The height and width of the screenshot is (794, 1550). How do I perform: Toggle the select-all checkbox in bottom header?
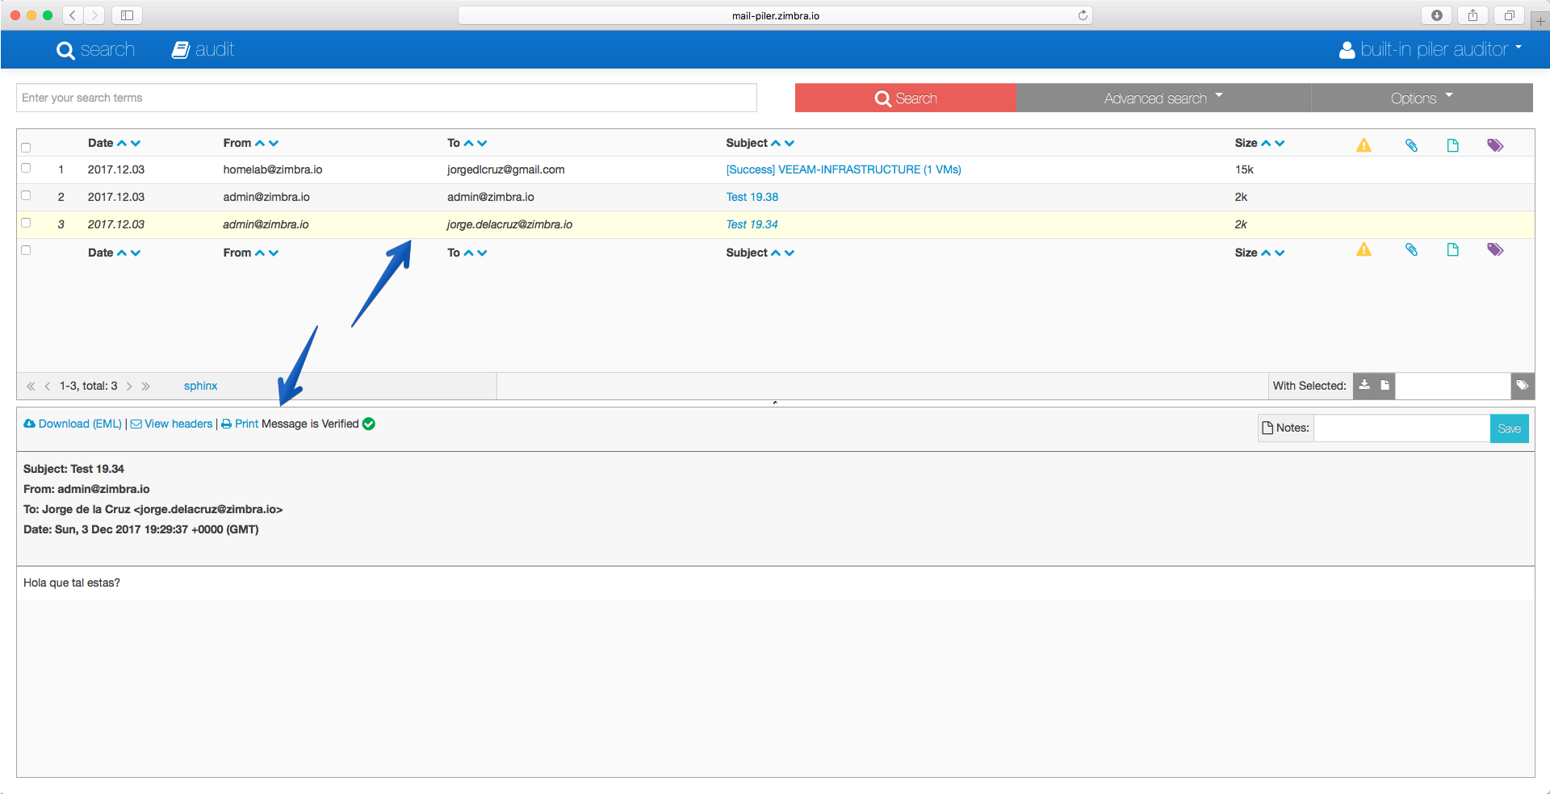coord(26,251)
